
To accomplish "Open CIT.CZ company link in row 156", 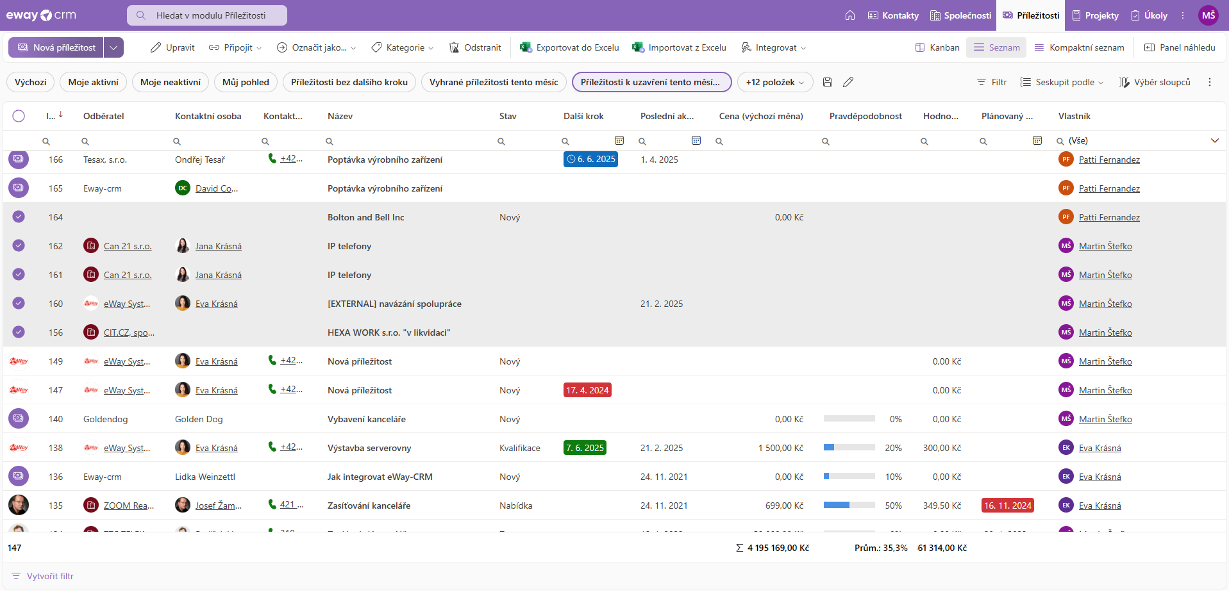I will [129, 333].
